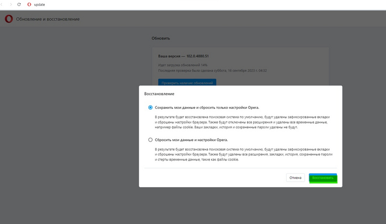Click the 'Восстановить' button
The image size is (386, 224).
click(x=323, y=178)
